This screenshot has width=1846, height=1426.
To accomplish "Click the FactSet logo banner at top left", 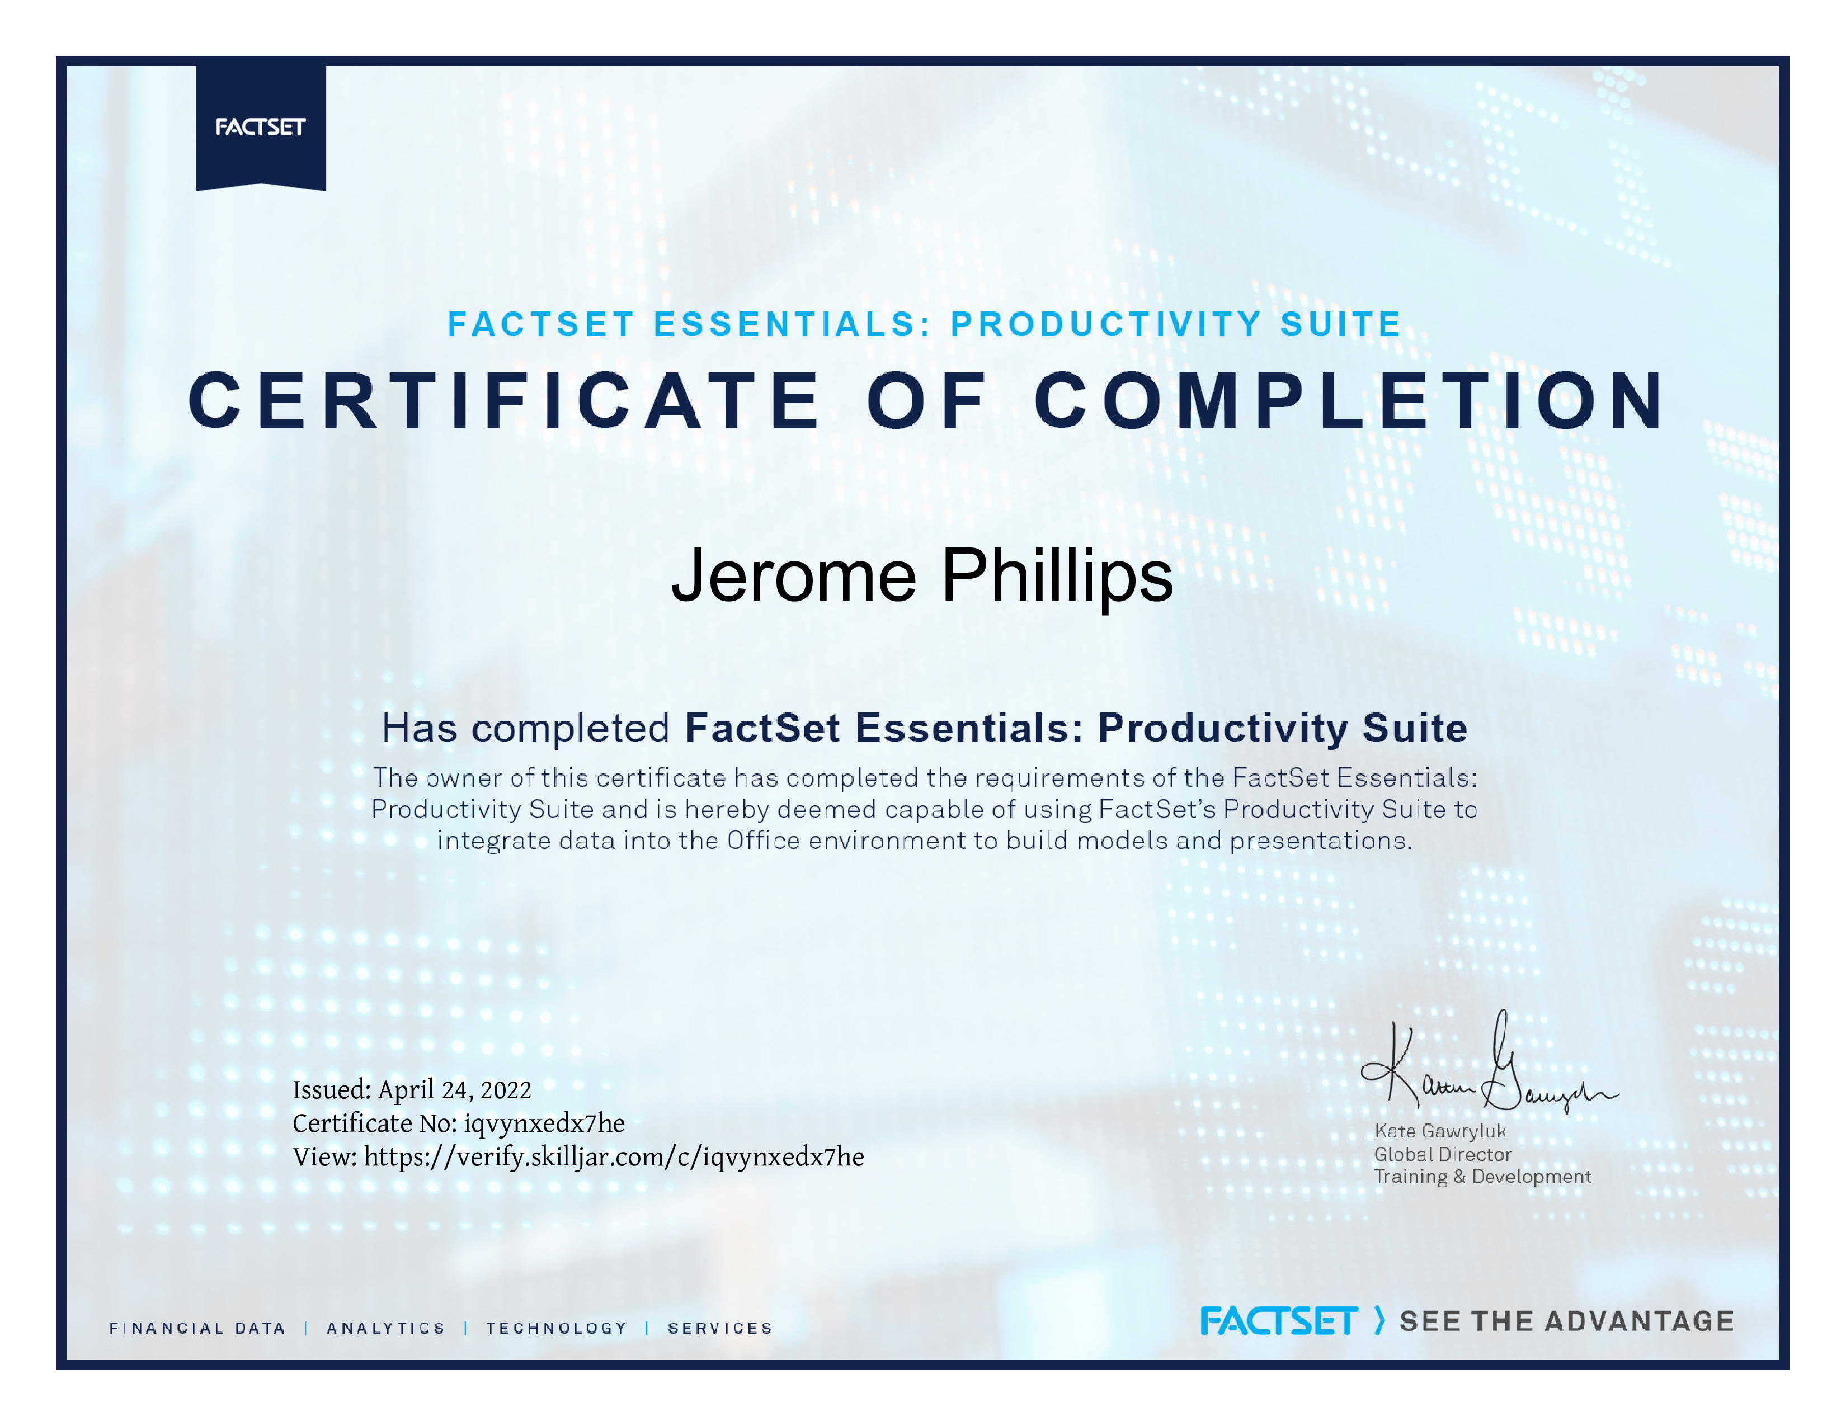I will click(261, 129).
